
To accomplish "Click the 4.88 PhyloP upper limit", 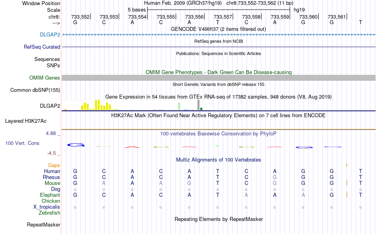I will coord(51,133).
